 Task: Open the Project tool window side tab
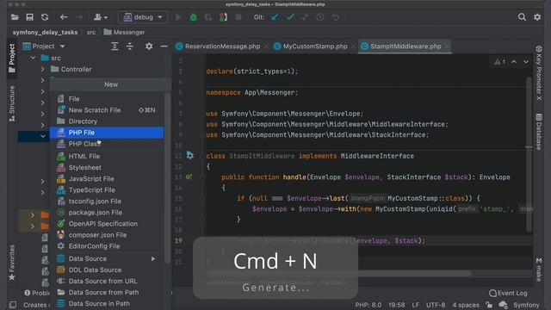(12, 59)
